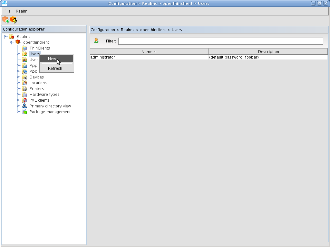Image resolution: width=330 pixels, height=247 pixels.
Task: Click the PXE clients icon
Action: [x=24, y=100]
